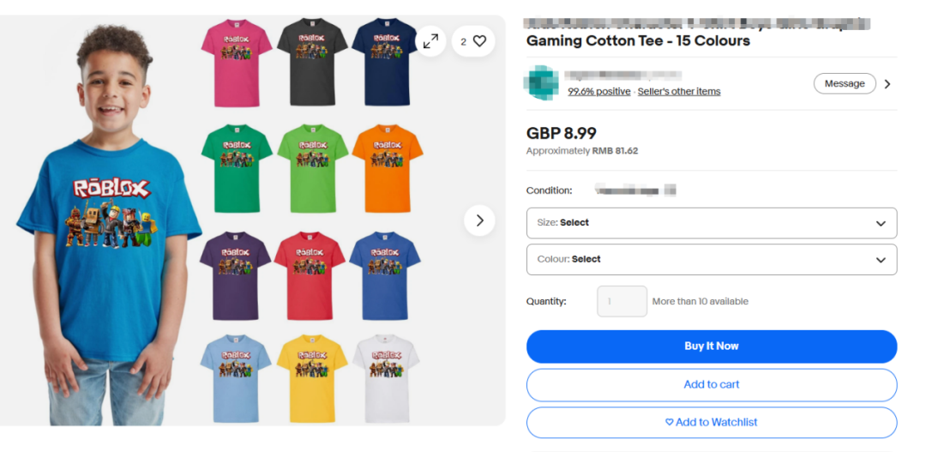Click the seller avatar logo
The width and height of the screenshot is (926, 452).
click(x=541, y=82)
